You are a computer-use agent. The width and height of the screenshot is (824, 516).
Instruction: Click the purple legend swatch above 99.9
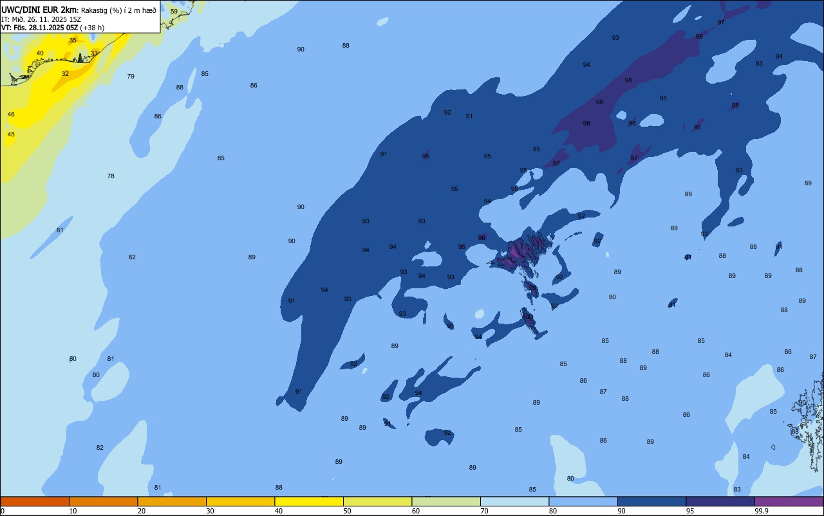point(789,501)
